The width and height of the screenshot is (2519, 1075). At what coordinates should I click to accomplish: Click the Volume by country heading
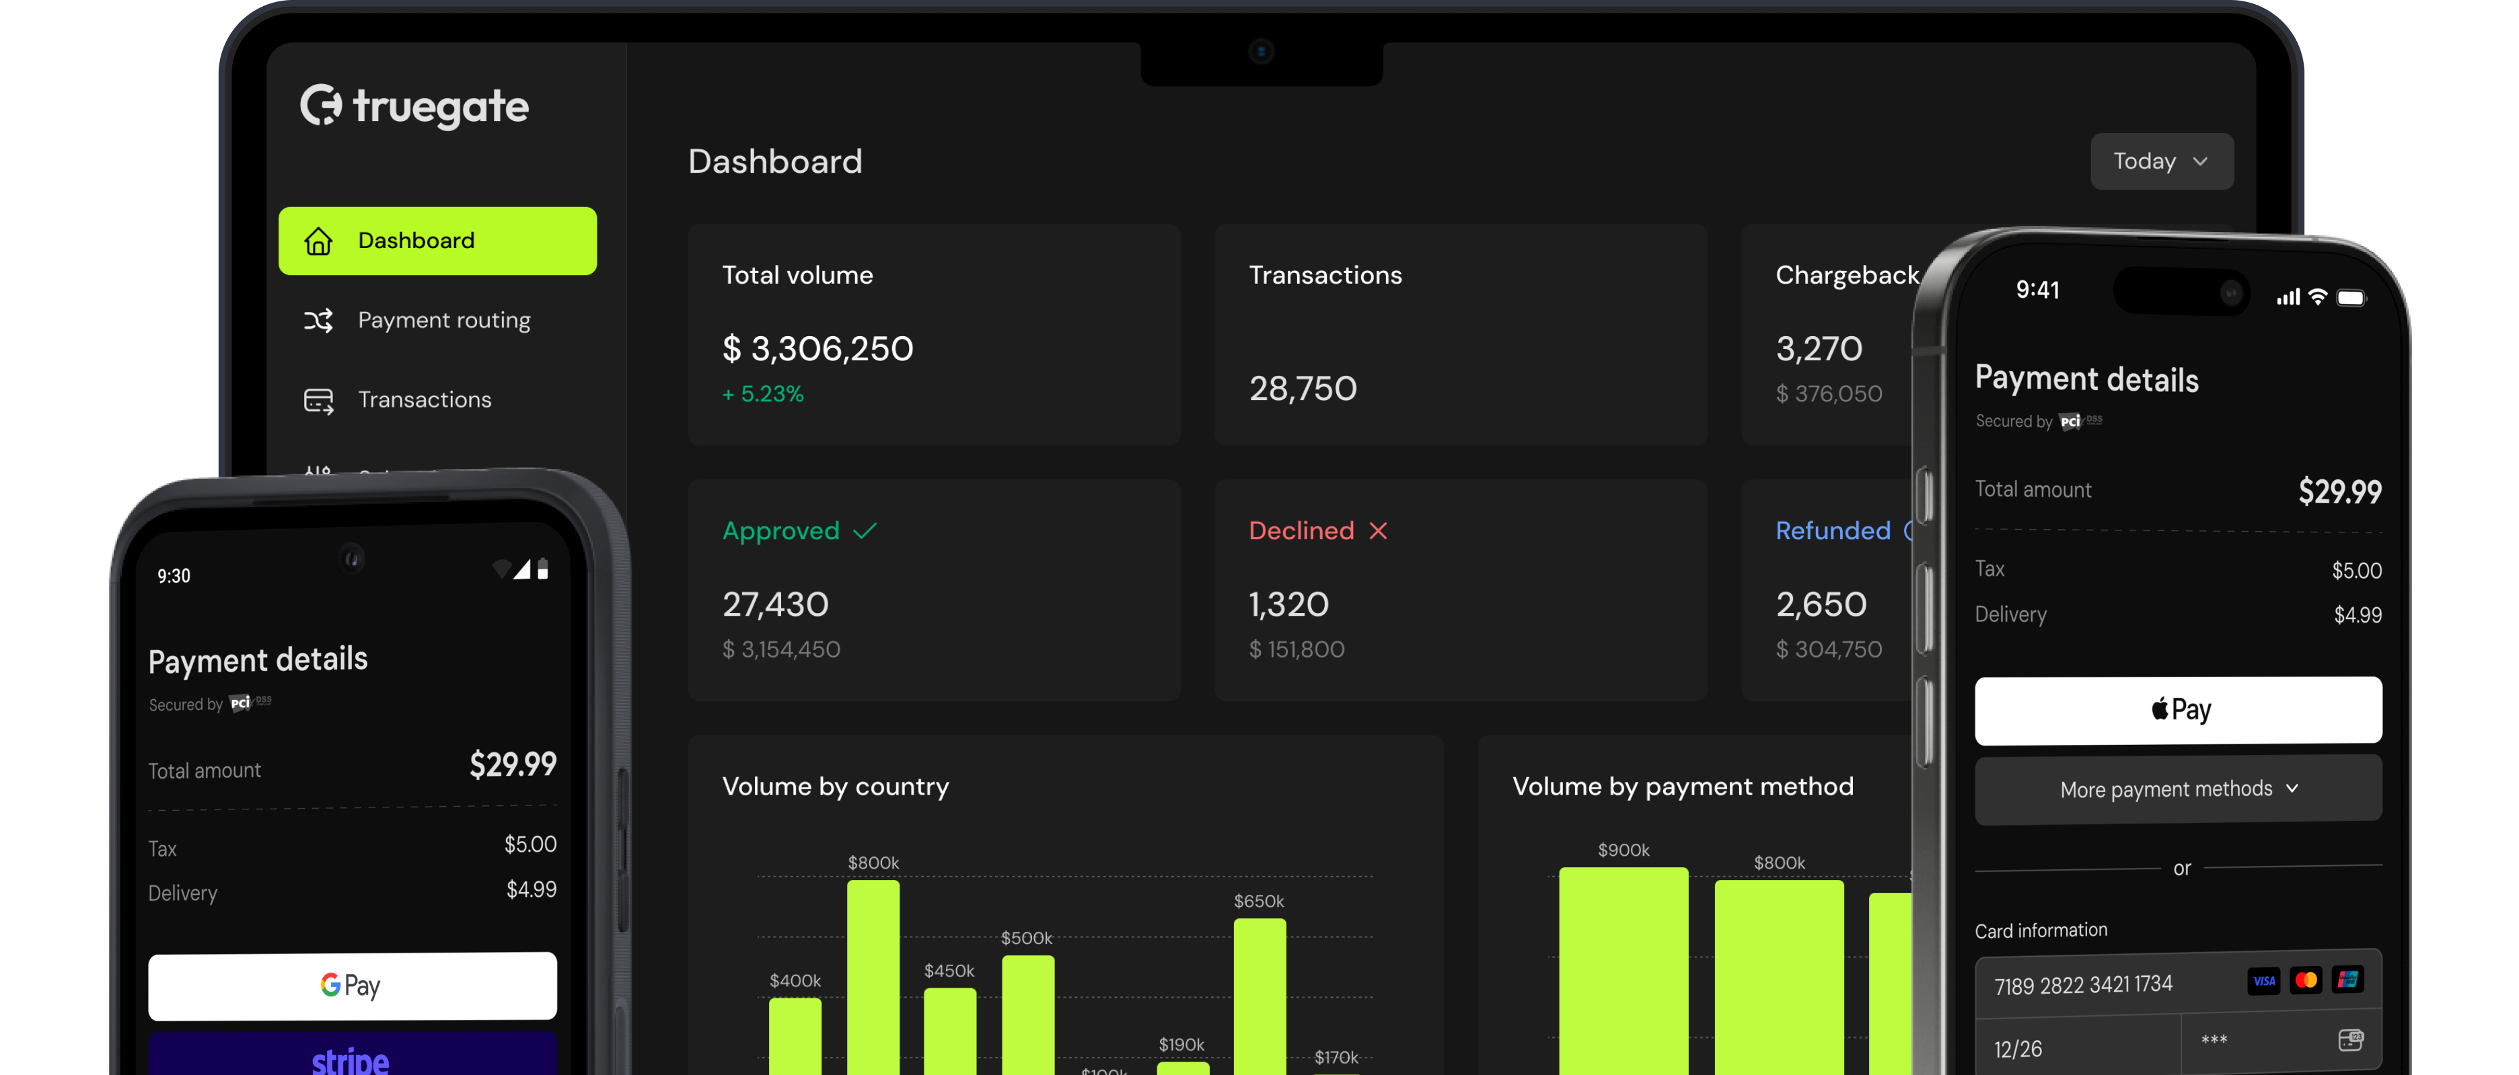[835, 787]
